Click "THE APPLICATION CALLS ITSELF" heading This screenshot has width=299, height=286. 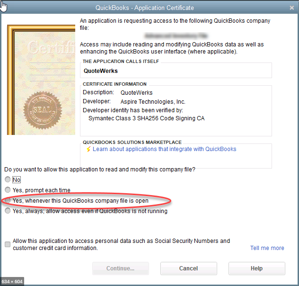pos(121,61)
